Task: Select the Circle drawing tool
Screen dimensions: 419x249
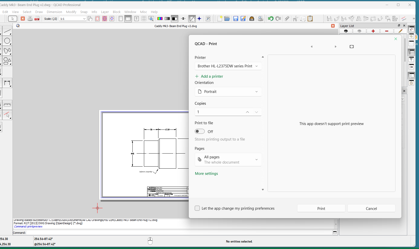Action: [7, 41]
